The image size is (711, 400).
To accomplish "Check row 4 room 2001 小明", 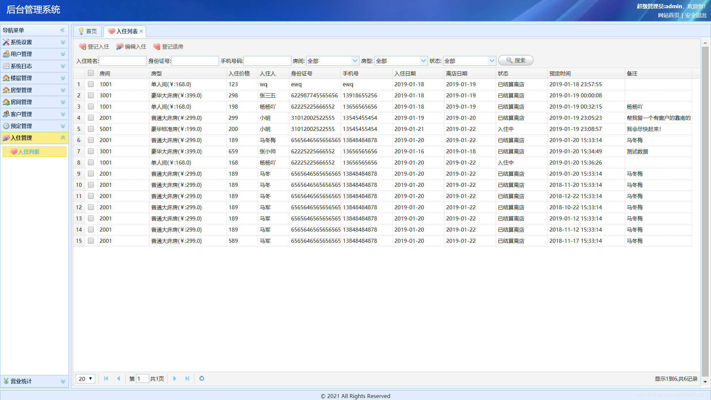I will [x=91, y=118].
